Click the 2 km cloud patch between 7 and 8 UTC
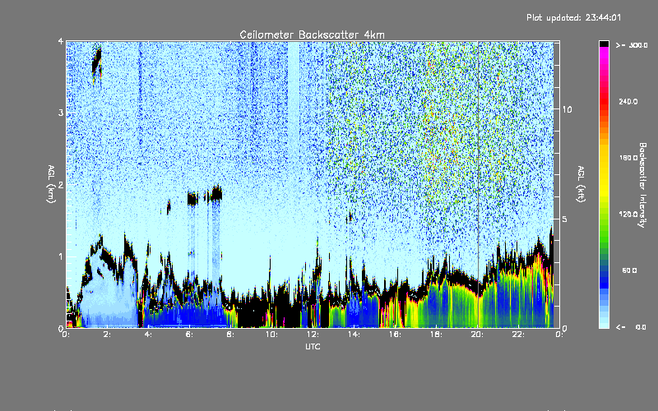 216,193
